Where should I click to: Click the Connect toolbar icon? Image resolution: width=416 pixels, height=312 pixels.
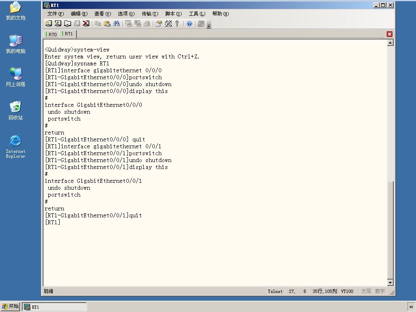tap(49, 24)
